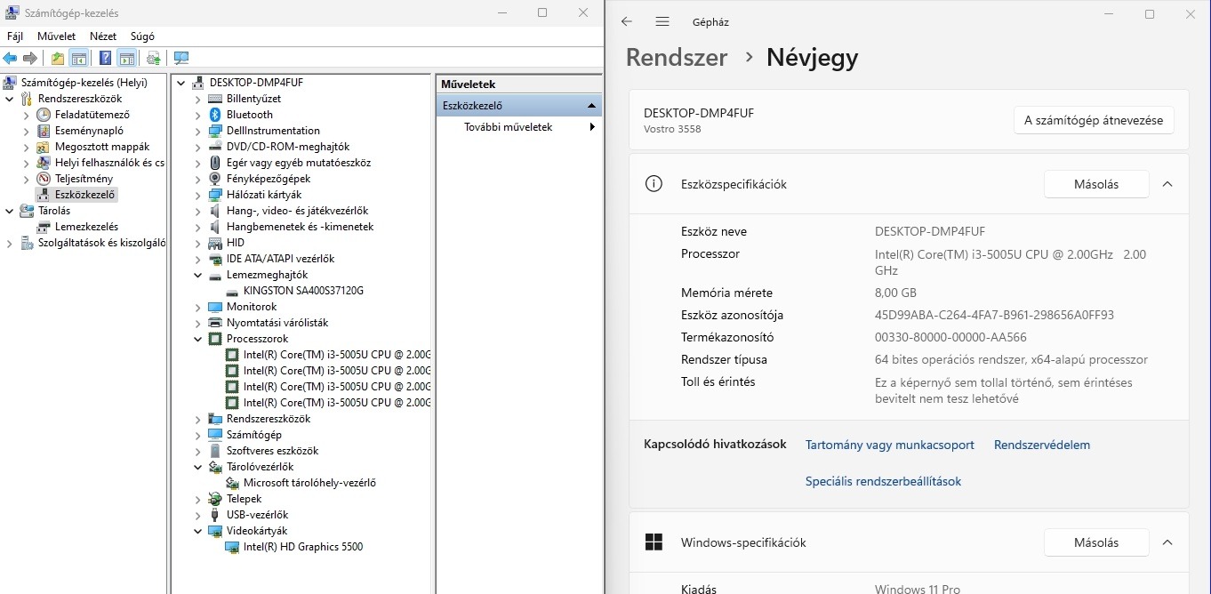Open Tartomány vagy munkacsoport link
The width and height of the screenshot is (1211, 594).
click(x=890, y=445)
